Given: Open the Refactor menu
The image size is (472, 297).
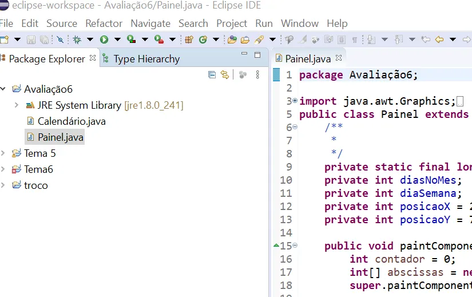Looking at the screenshot, I should [x=104, y=23].
